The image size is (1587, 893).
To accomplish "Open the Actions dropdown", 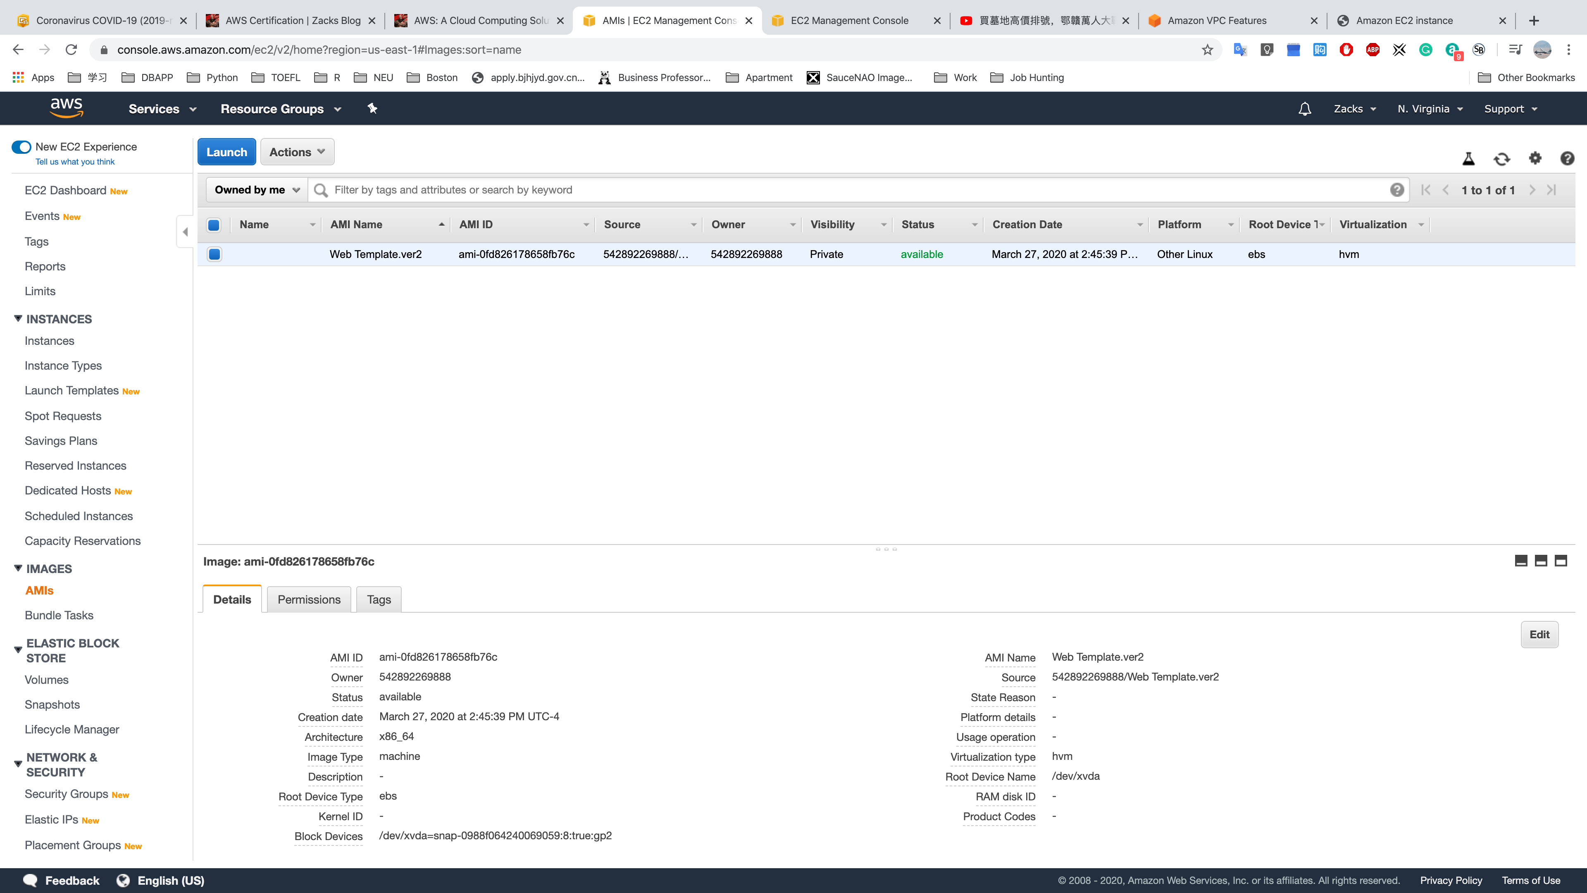I will [x=297, y=152].
